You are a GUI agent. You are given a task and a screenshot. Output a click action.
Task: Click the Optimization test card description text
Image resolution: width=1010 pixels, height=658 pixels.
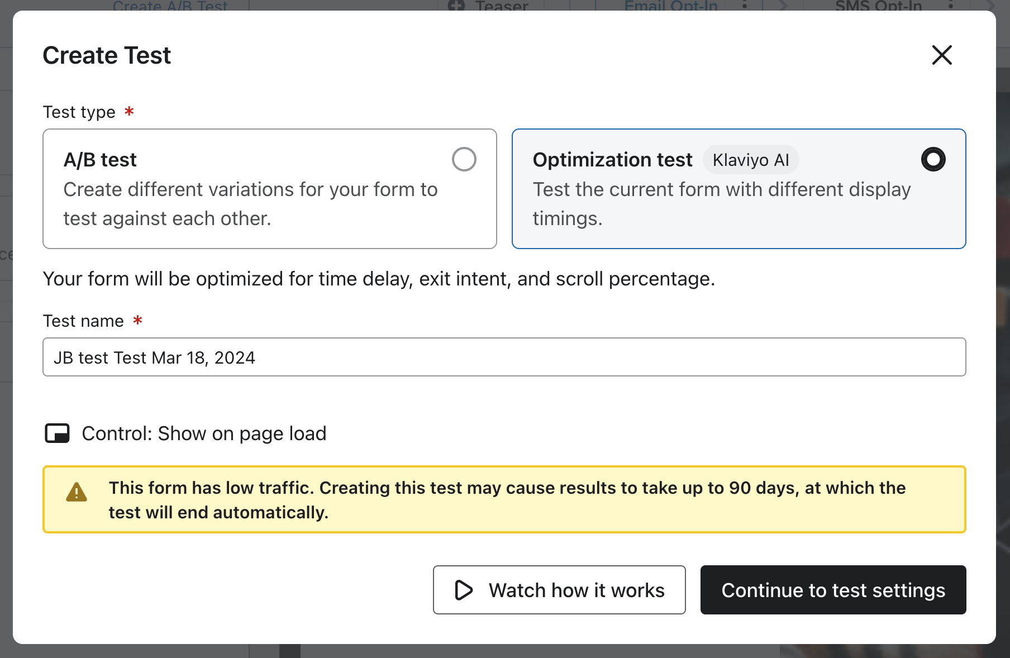click(x=721, y=204)
